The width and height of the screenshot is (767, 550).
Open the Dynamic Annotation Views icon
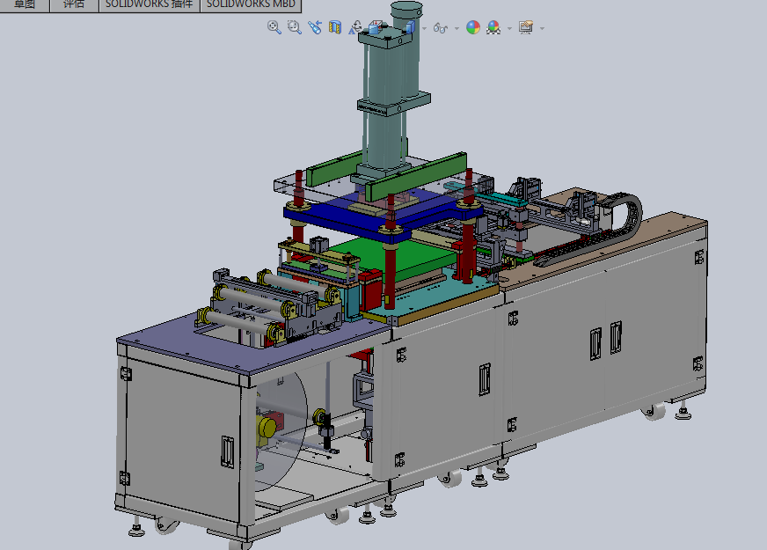(356, 28)
